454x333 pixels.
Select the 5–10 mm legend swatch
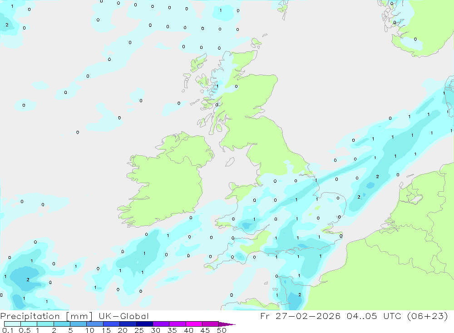[x=79, y=324]
